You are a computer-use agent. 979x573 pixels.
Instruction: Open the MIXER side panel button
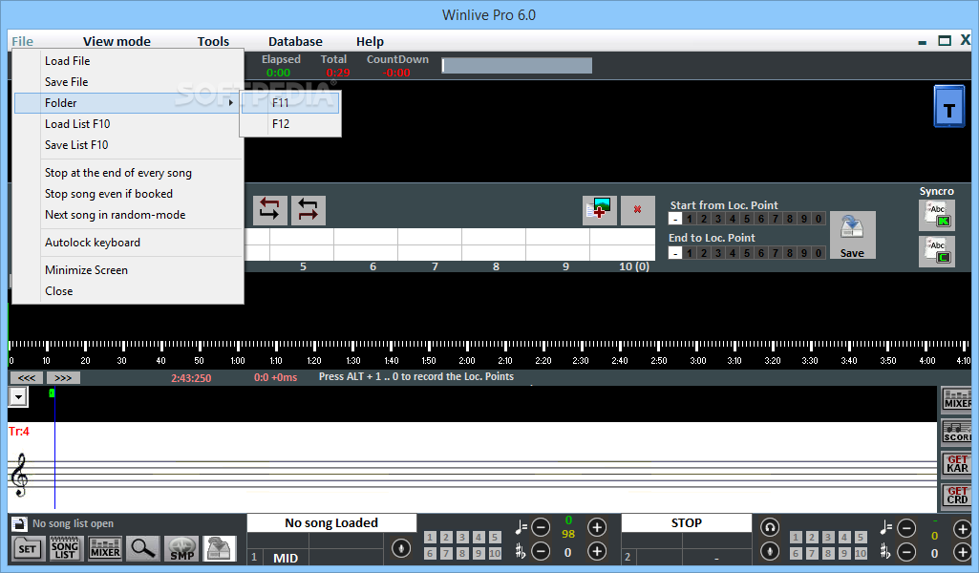pyautogui.click(x=956, y=399)
